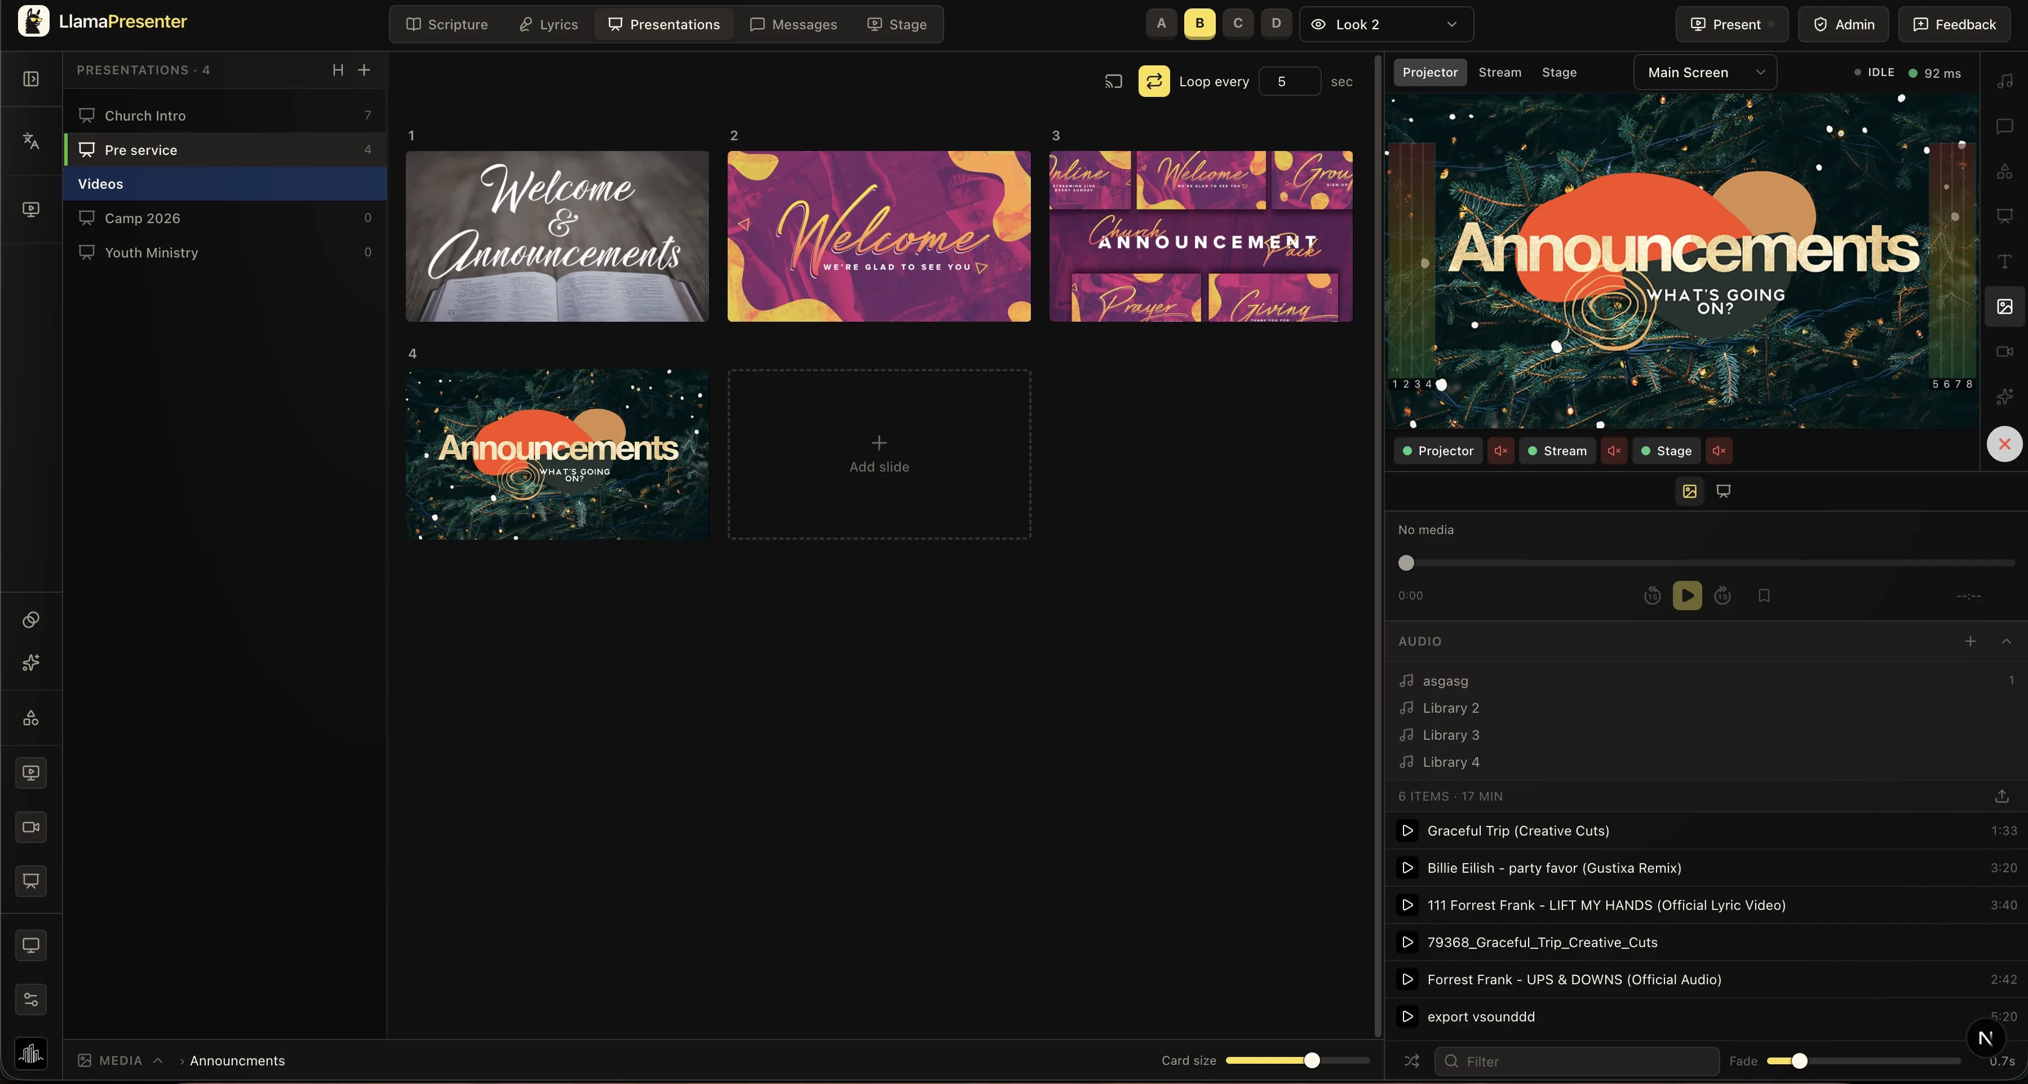Click the audio Filter search field
Viewport: 2028px width, 1084px height.
point(1576,1061)
